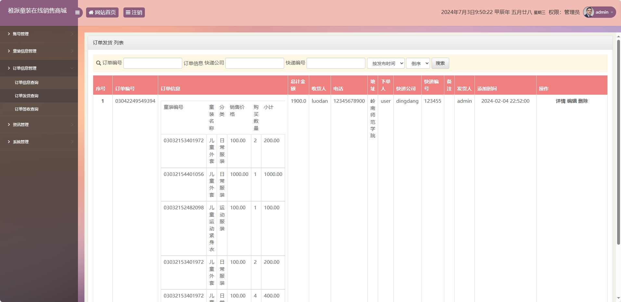This screenshot has height=302, width=621.
Task: Click the hamburger menu icon
Action: tap(77, 12)
